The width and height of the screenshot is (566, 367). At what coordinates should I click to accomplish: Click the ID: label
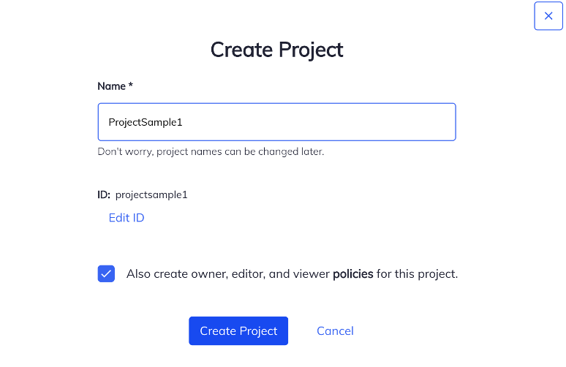[104, 195]
